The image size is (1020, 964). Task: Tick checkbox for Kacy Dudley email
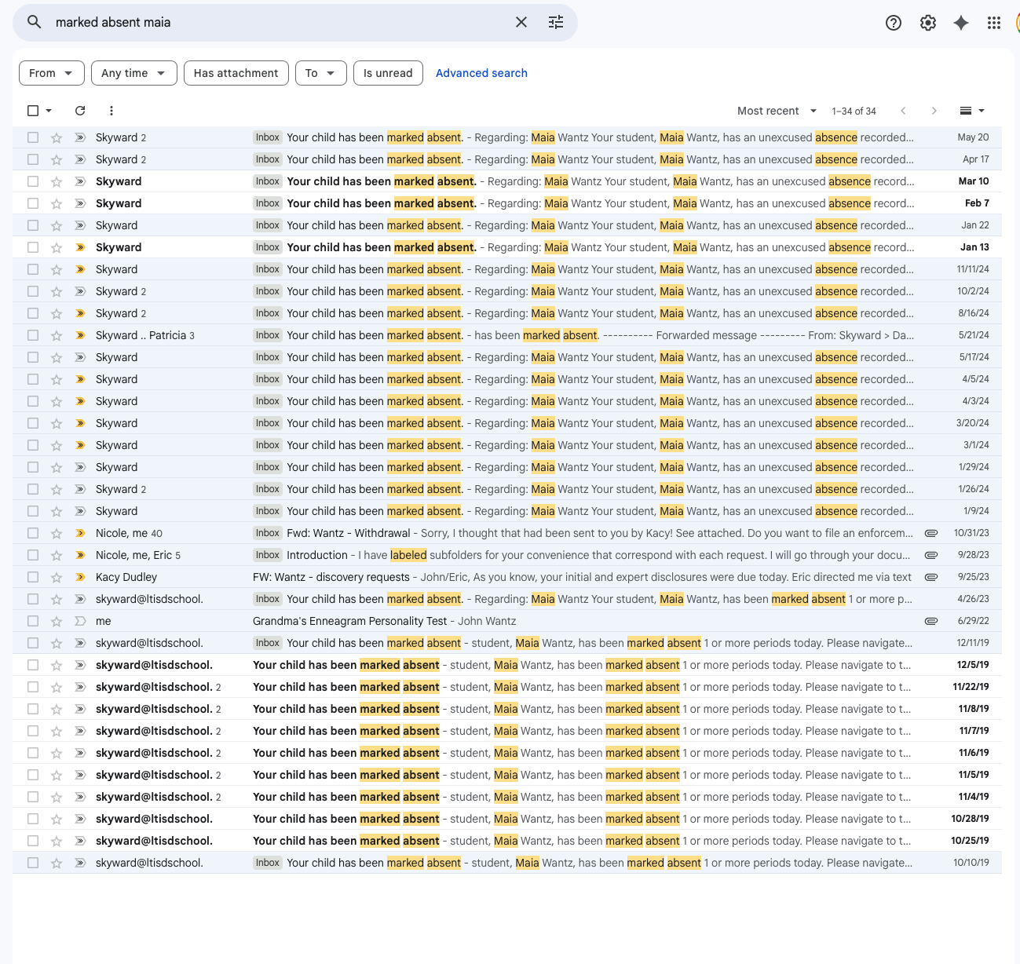(x=33, y=577)
